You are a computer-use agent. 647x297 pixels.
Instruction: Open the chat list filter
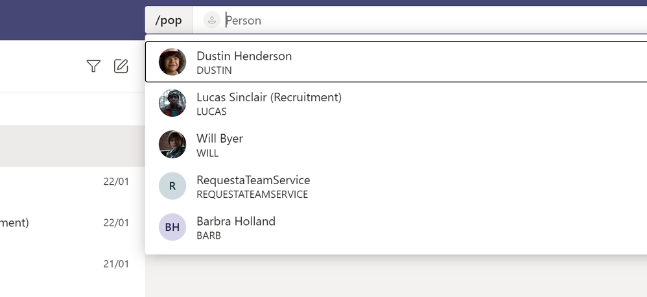coord(93,65)
